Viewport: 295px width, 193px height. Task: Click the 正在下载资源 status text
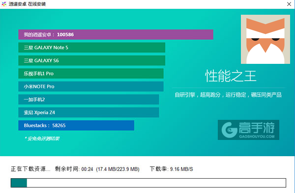pos(30,169)
